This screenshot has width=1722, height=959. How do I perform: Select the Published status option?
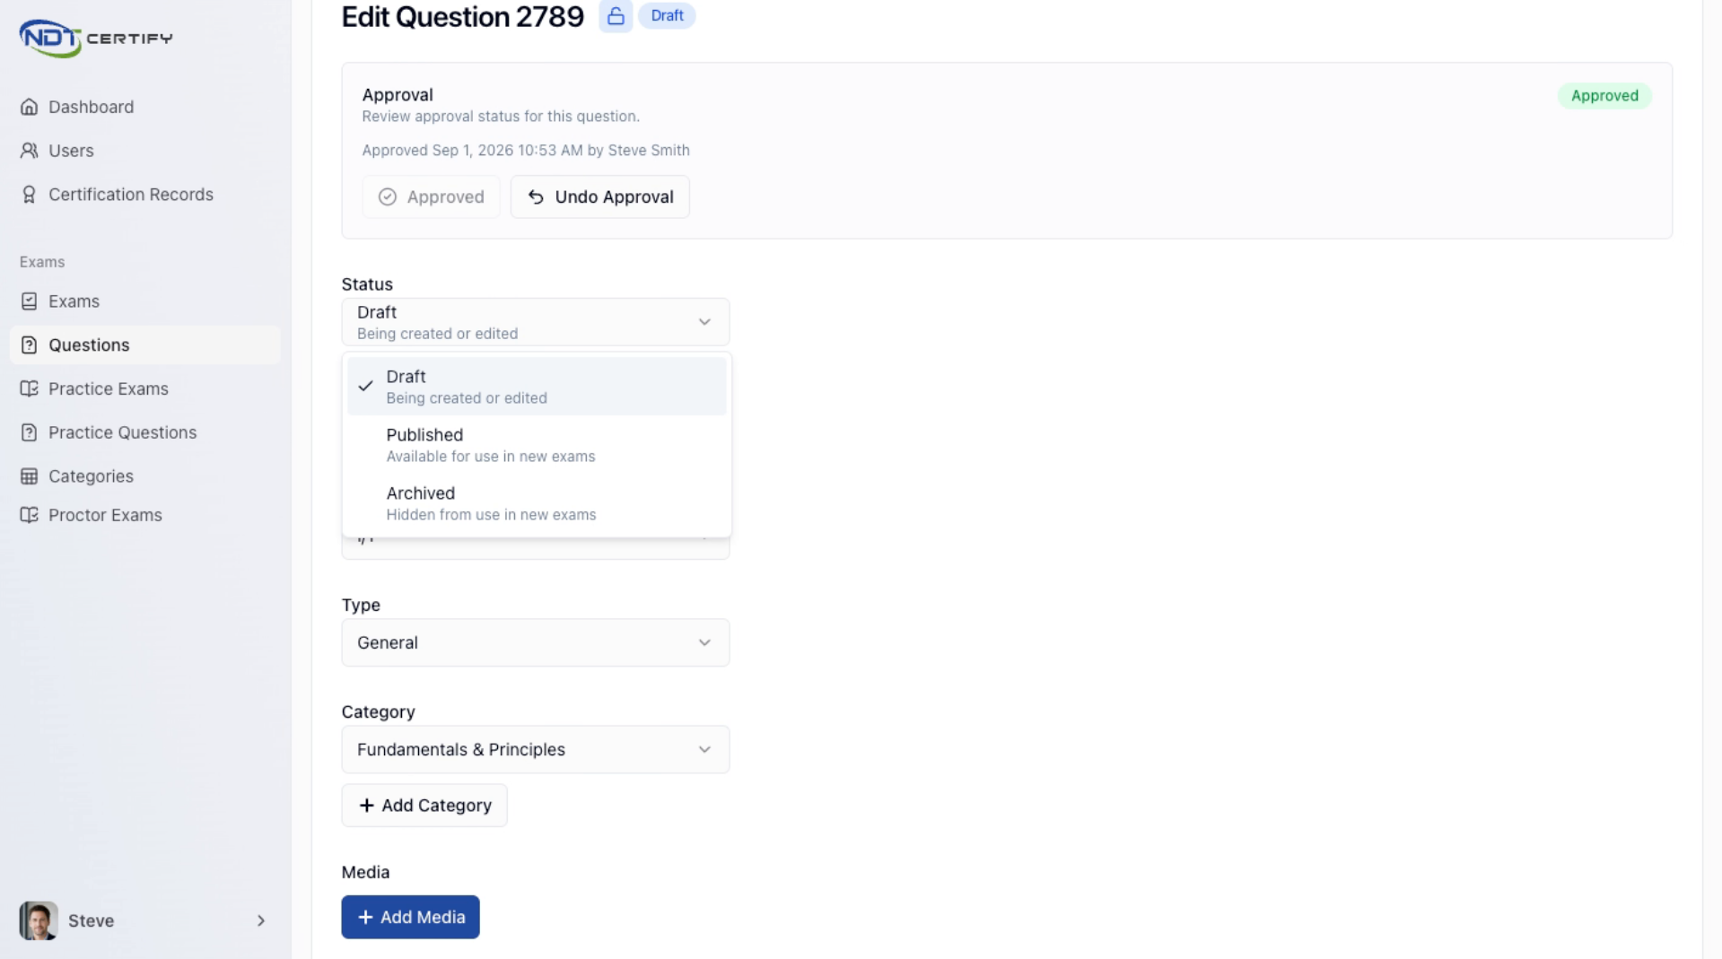pos(537,445)
